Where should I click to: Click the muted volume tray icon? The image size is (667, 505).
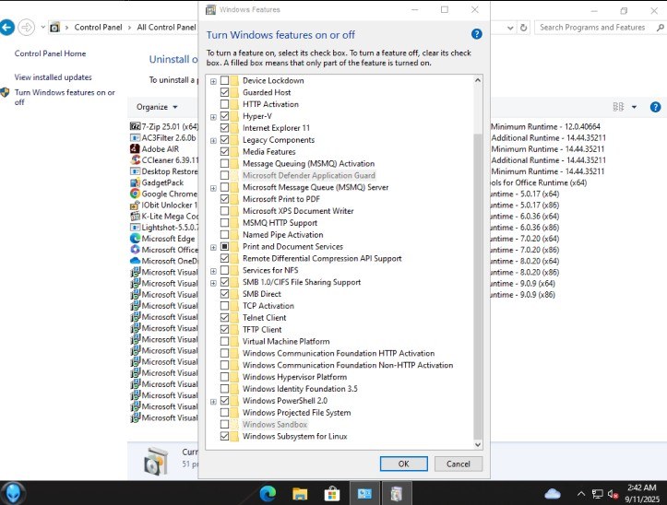[613, 494]
